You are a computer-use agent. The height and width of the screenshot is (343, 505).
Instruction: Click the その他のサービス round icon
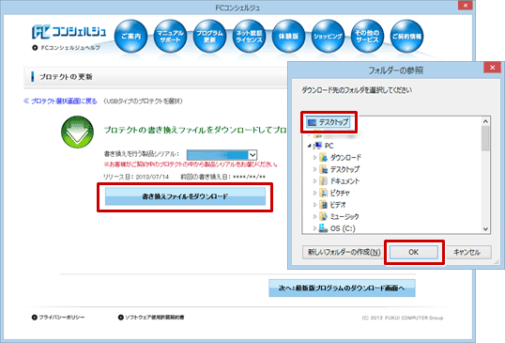point(367,36)
